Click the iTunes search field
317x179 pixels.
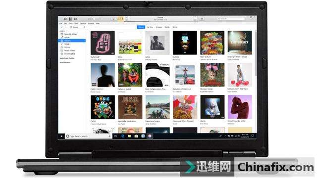(231, 19)
